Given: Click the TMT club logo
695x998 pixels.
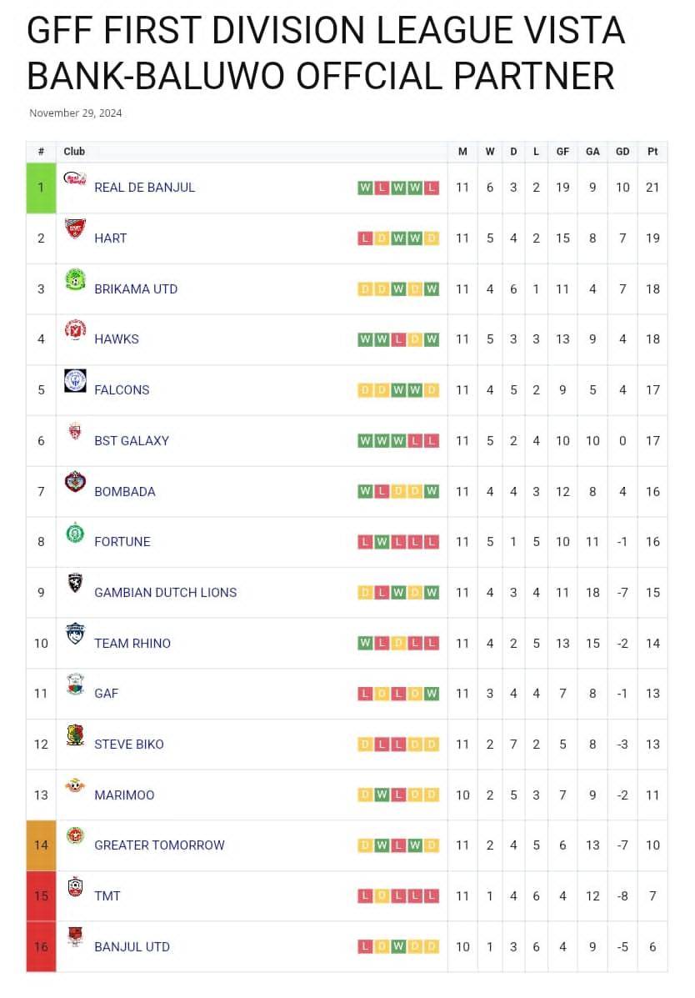Looking at the screenshot, I should [x=75, y=887].
